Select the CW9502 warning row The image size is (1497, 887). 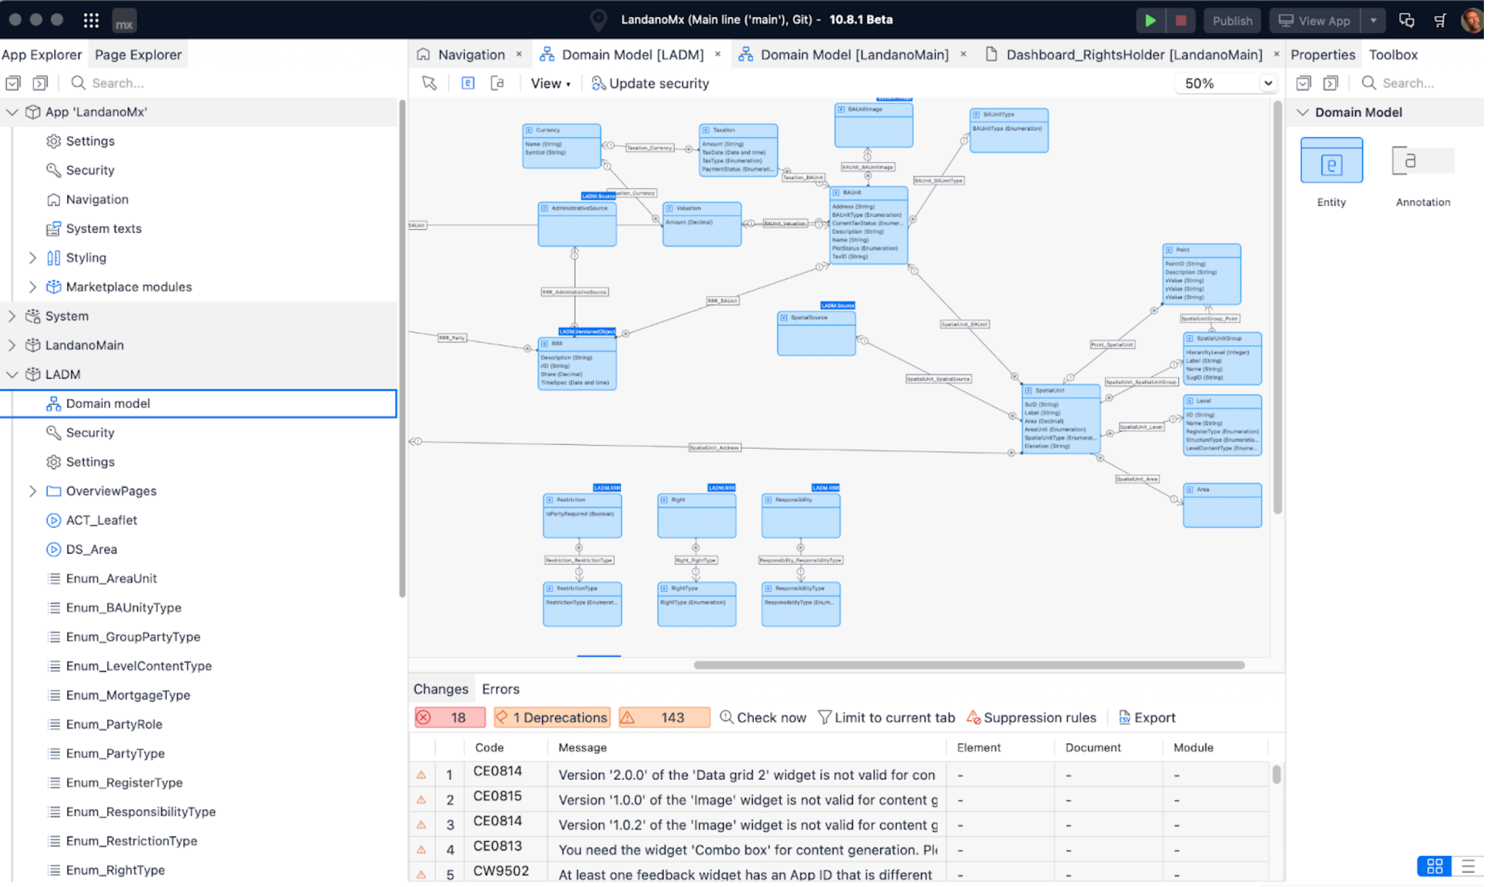click(x=840, y=874)
